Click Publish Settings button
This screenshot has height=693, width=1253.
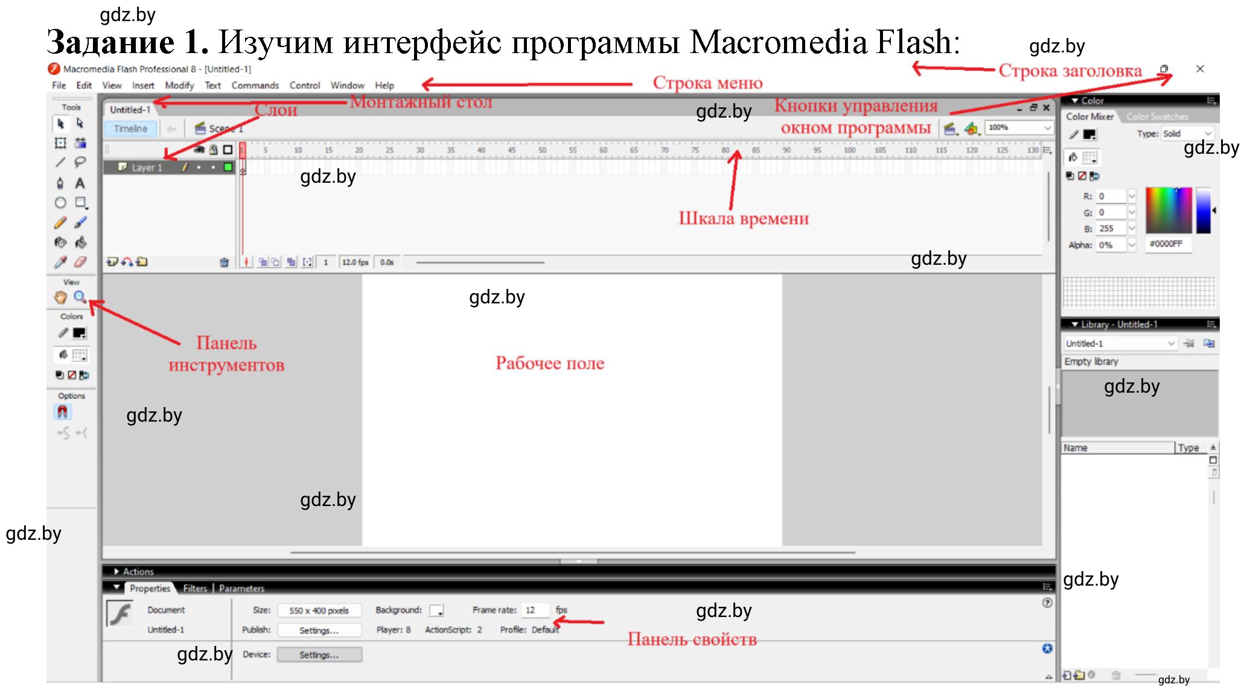pyautogui.click(x=319, y=630)
